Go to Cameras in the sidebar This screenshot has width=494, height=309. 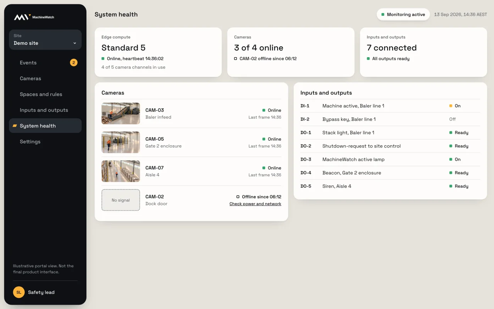point(45,78)
